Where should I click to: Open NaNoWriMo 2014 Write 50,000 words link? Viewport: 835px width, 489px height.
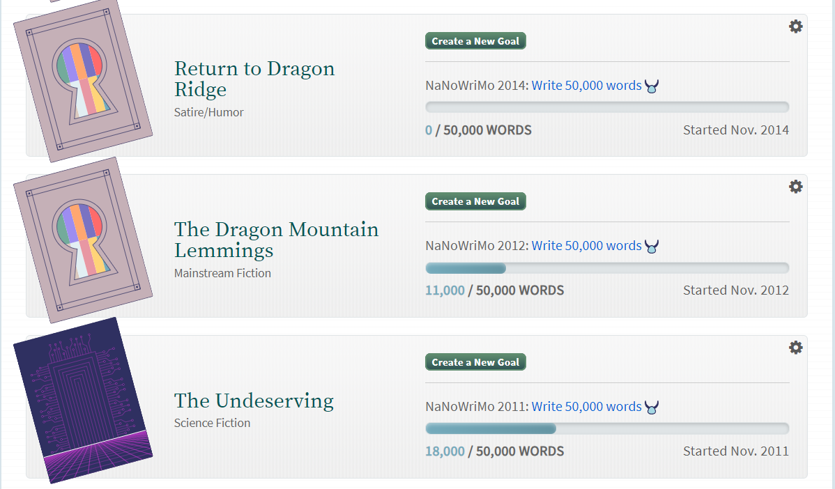pos(586,86)
